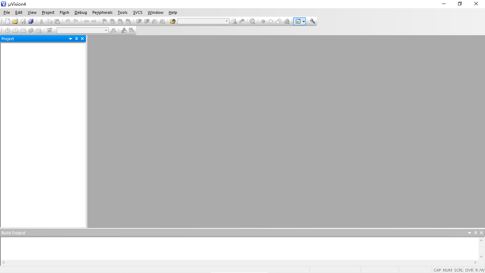This screenshot has width=485, height=273.
Task: Close the Project panel
Action: coord(82,39)
